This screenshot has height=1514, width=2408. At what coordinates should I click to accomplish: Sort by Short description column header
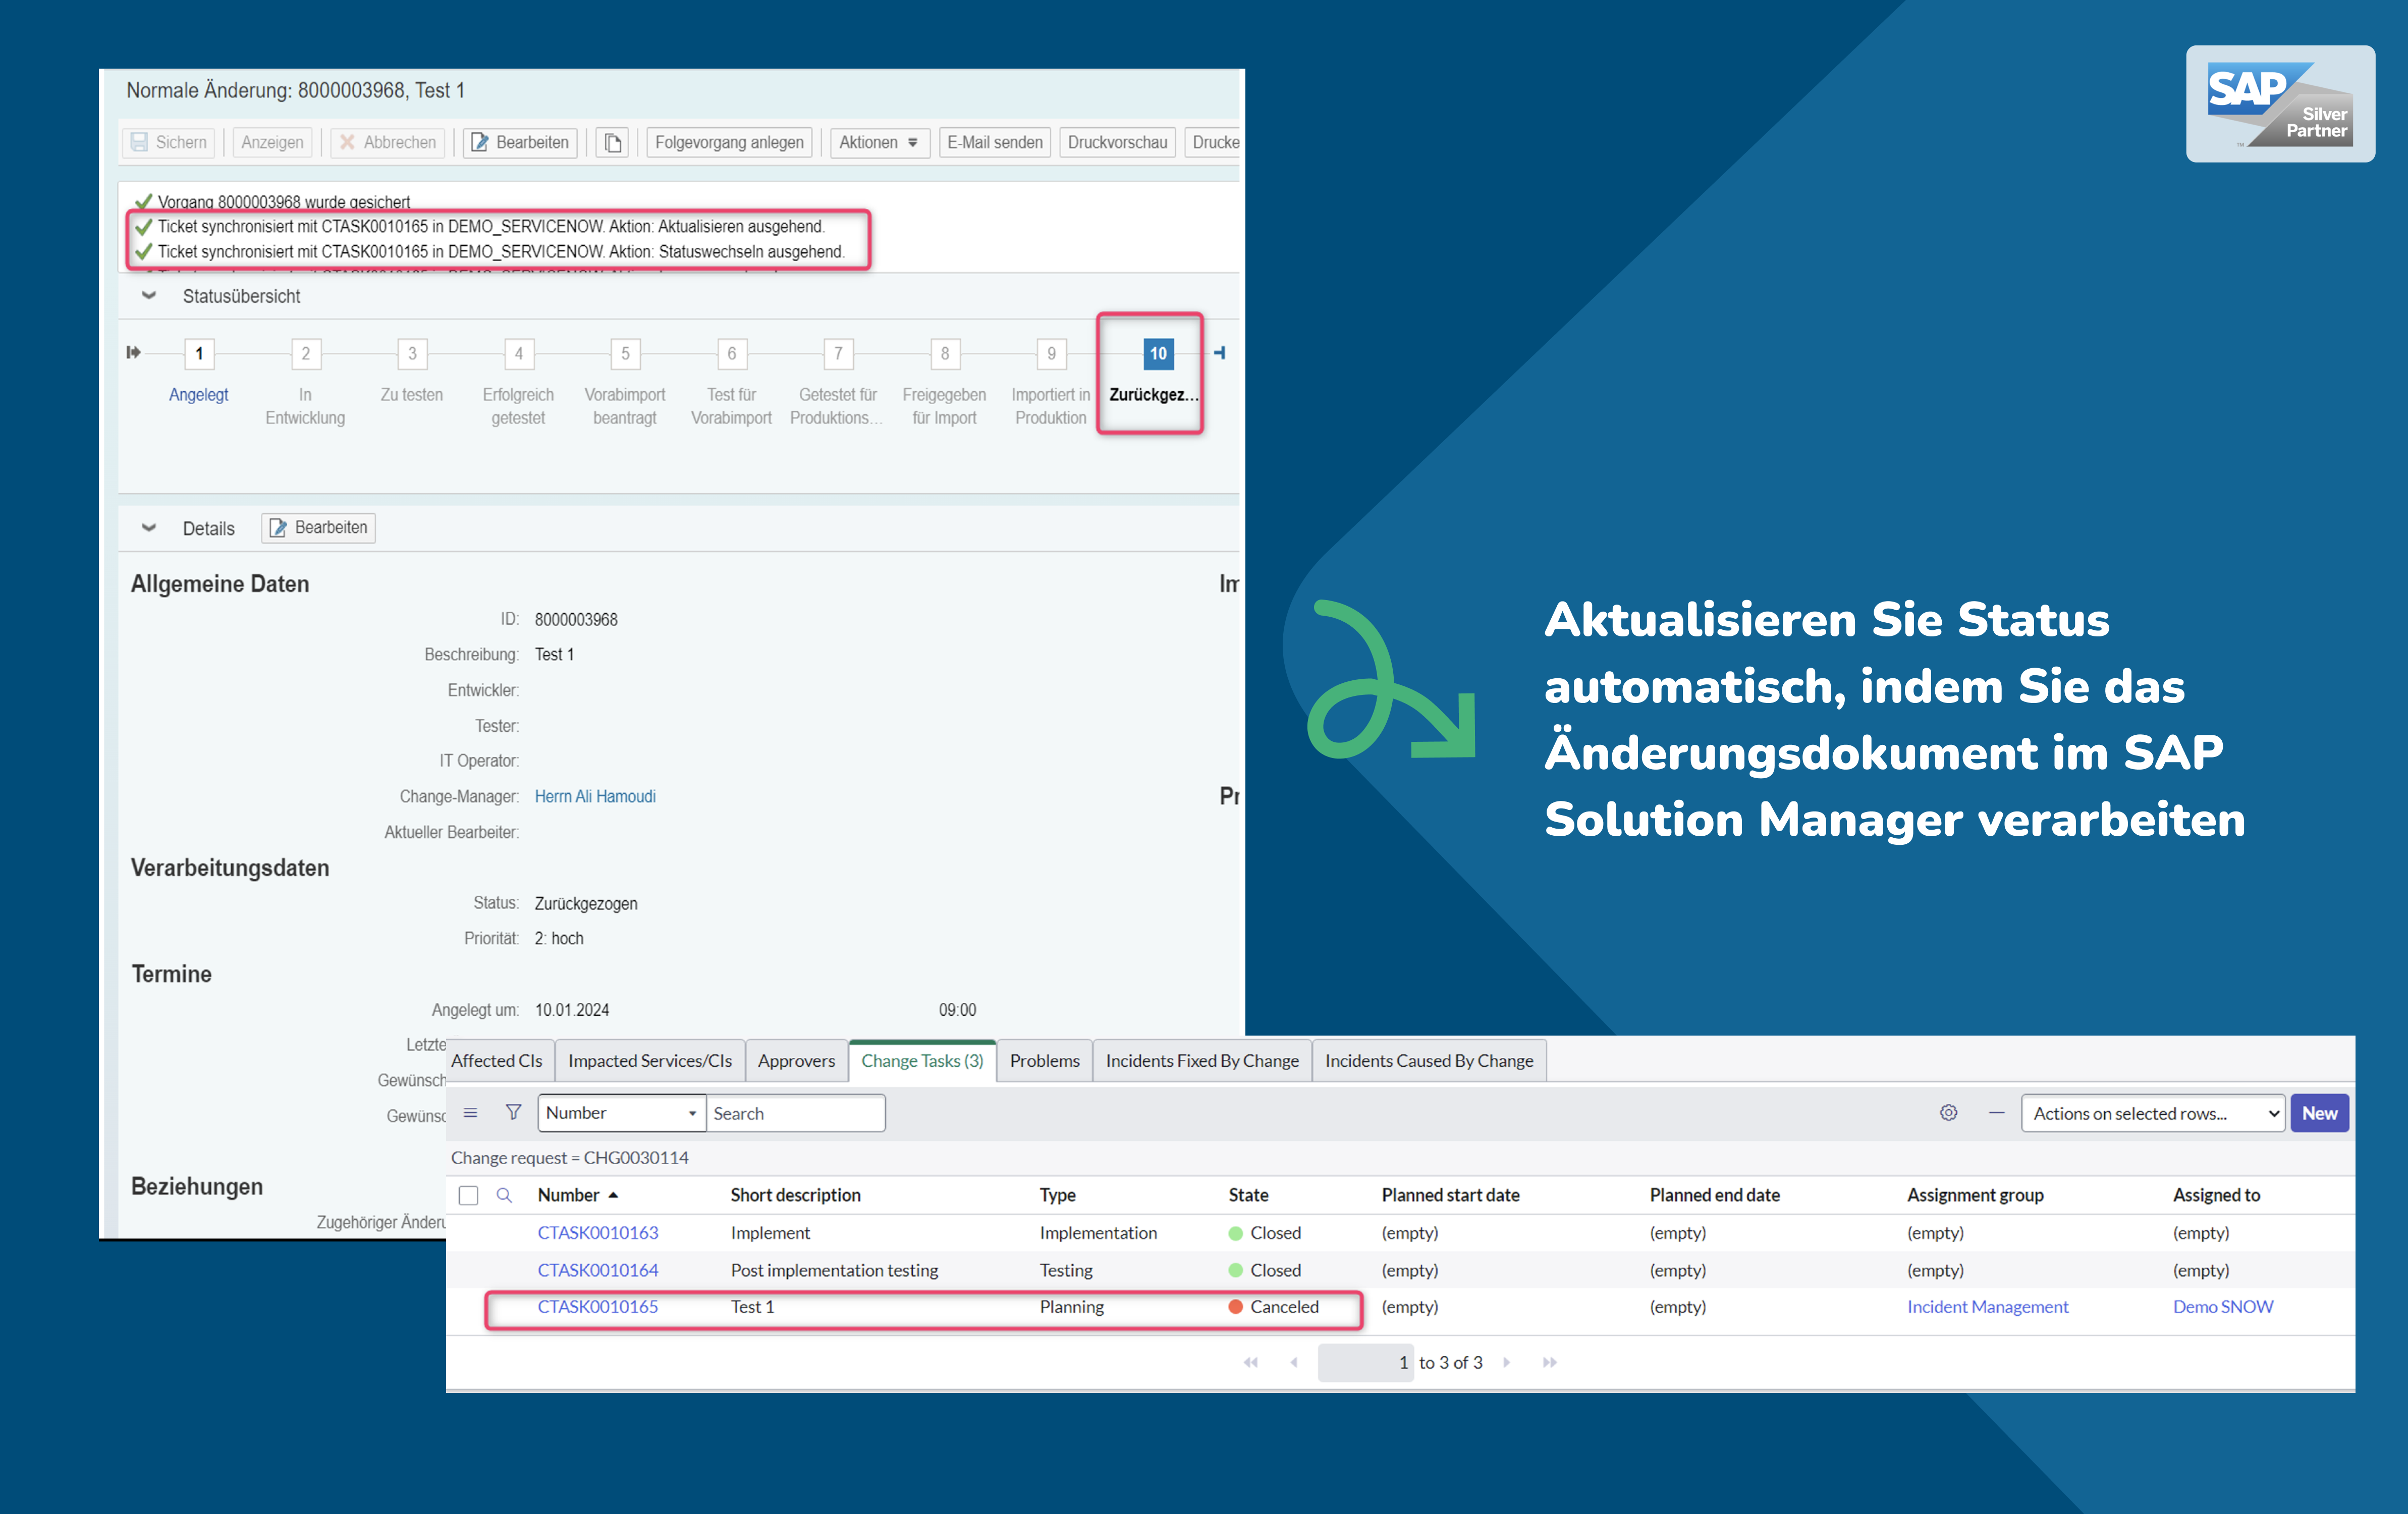click(x=795, y=1195)
